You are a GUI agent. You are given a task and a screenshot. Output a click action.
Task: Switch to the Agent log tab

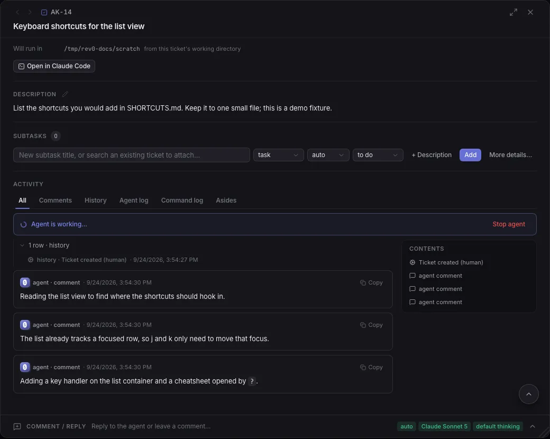coord(134,200)
